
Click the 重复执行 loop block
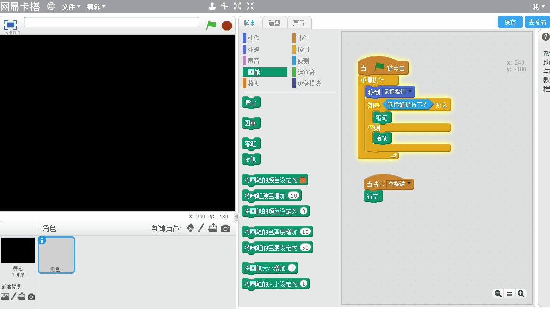tap(373, 80)
